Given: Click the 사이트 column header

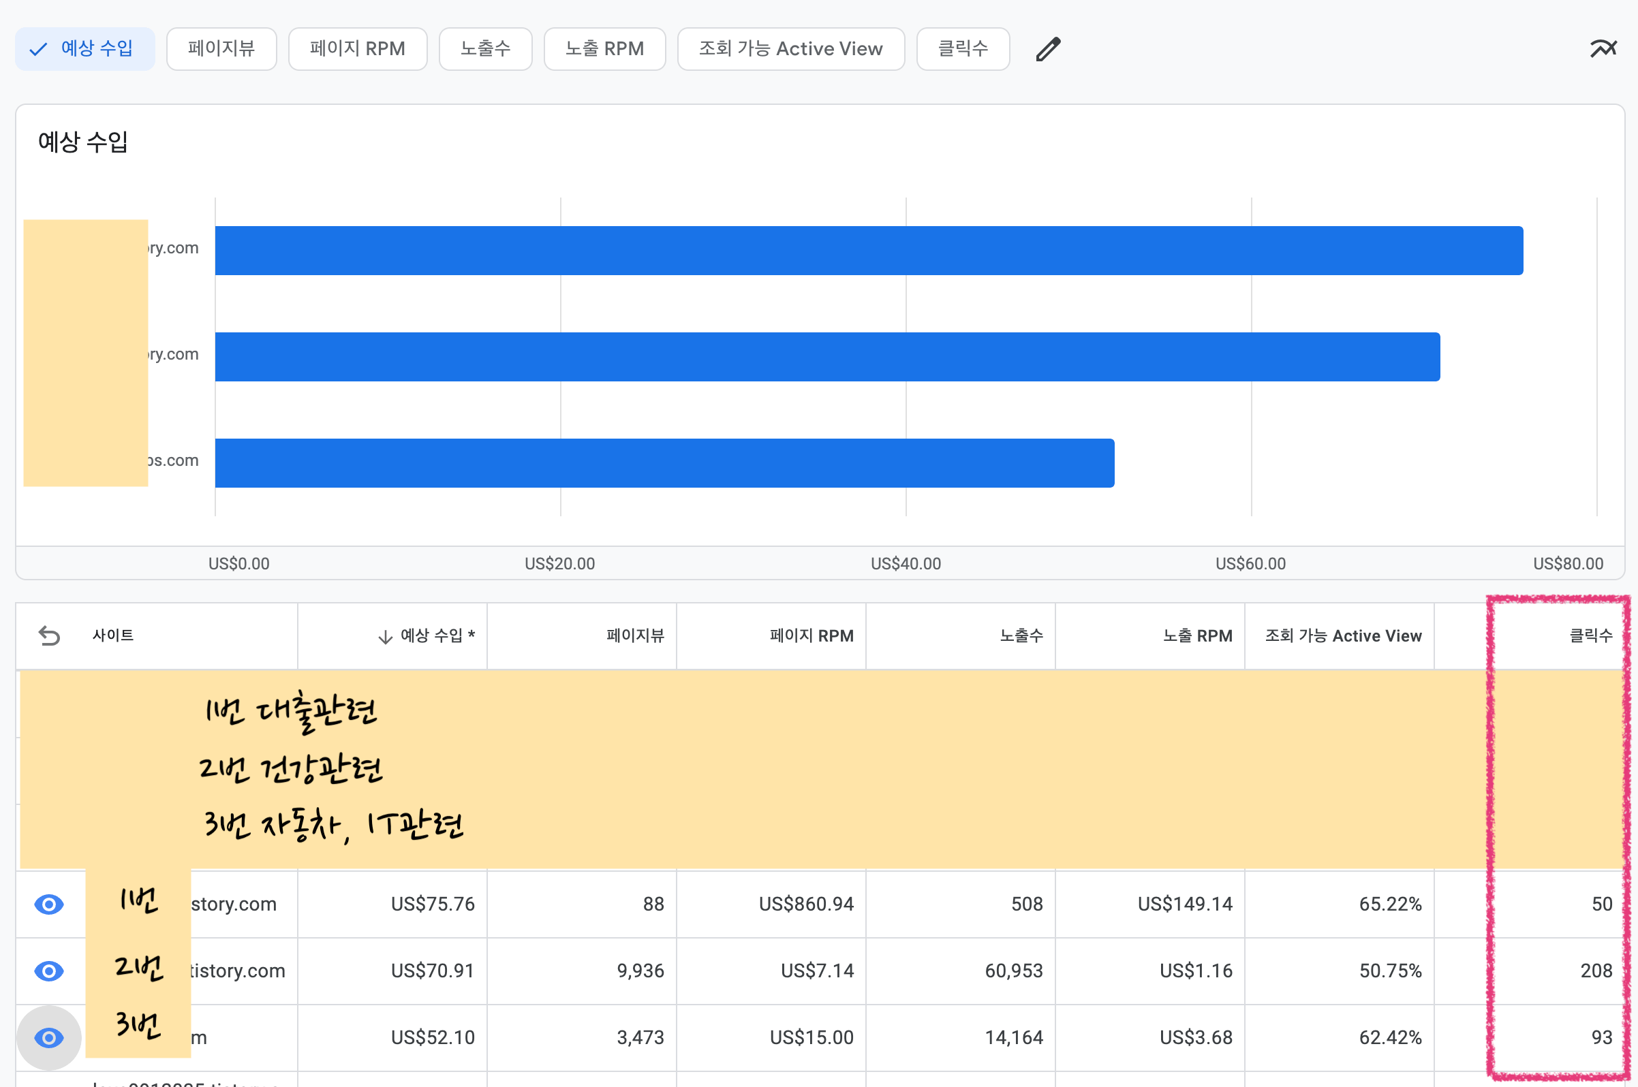Looking at the screenshot, I should point(113,635).
